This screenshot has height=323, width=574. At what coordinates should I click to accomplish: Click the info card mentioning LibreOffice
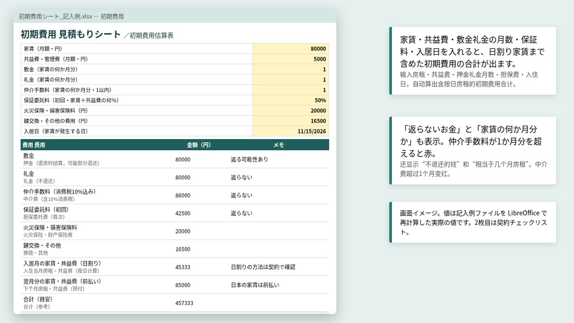coord(473,222)
